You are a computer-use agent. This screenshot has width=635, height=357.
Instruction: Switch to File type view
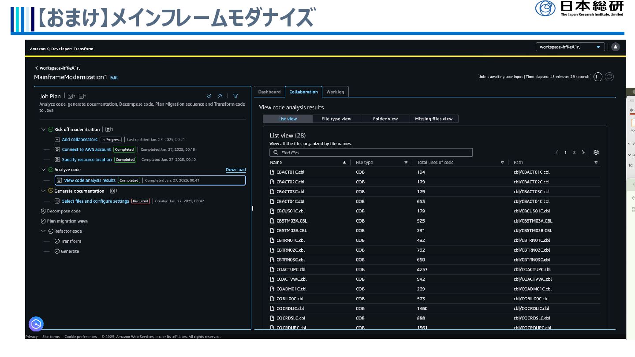pyautogui.click(x=336, y=119)
